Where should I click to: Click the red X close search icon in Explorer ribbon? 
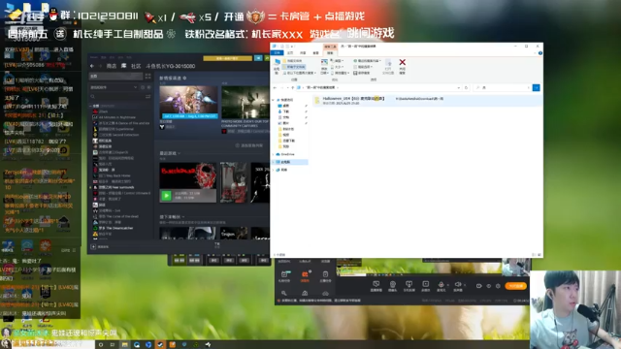(x=402, y=62)
